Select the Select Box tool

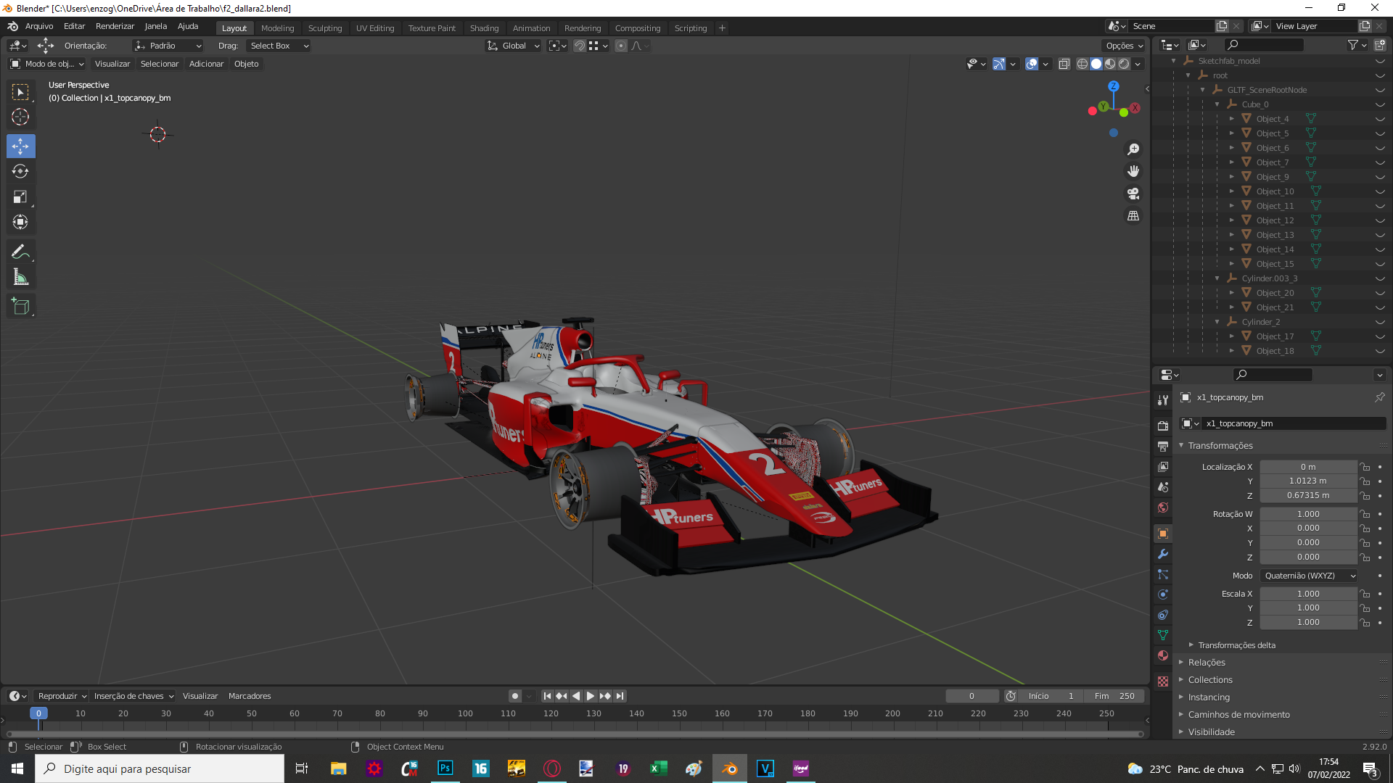tap(20, 92)
